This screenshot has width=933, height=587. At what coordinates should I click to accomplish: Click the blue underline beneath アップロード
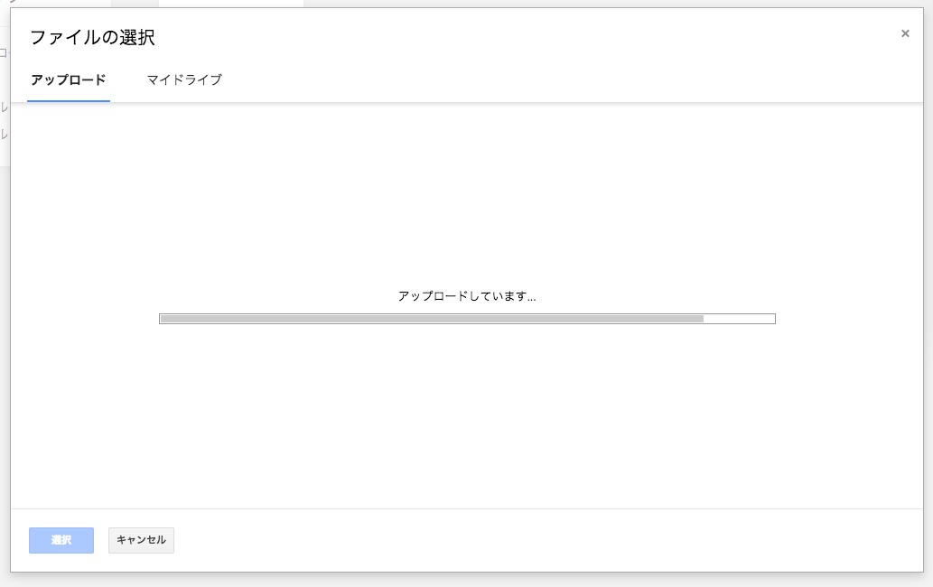click(x=69, y=101)
